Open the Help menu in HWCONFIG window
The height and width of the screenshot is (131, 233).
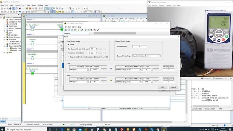[x=80, y=27]
